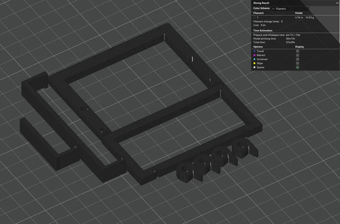Viewport: 340px width, 224px height.
Task: Click the '14.53 g' filament weight
Action: click(x=310, y=17)
